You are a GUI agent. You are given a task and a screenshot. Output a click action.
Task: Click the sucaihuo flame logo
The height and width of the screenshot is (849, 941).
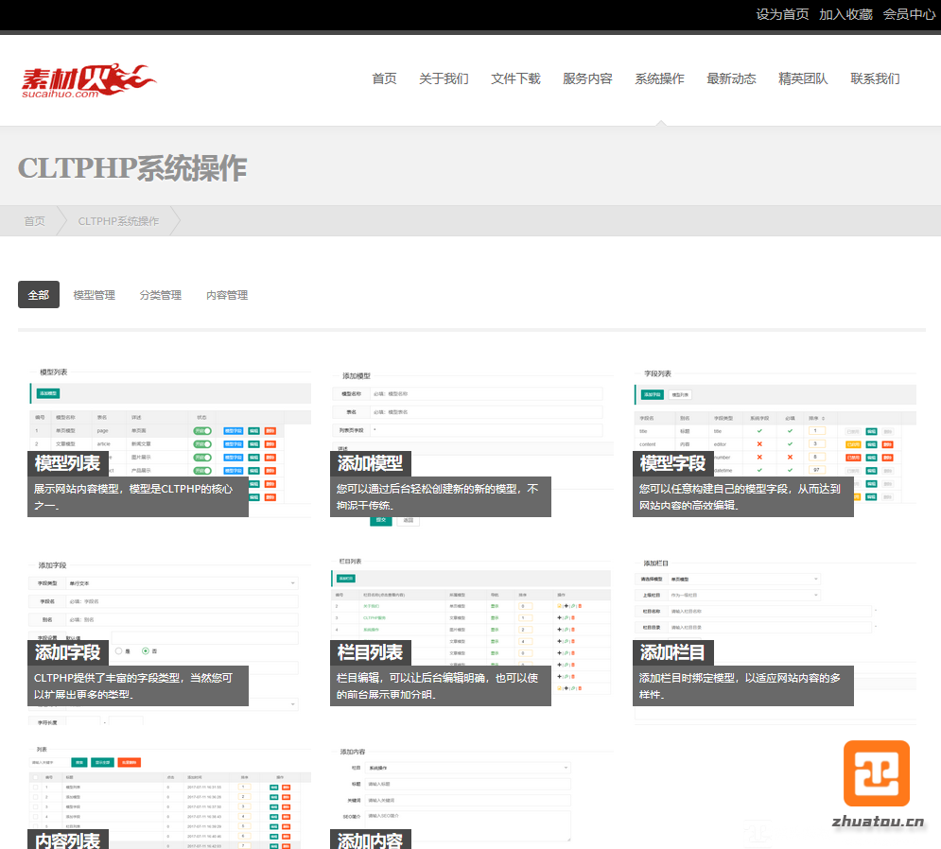[89, 79]
